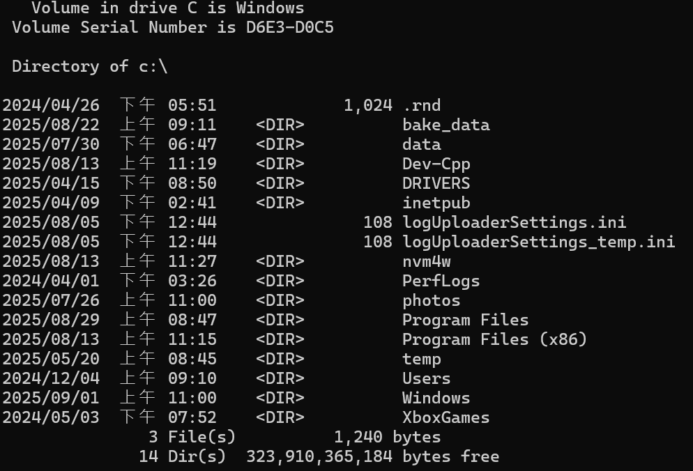
Task: Select the XboxGames folder name
Action: (446, 417)
